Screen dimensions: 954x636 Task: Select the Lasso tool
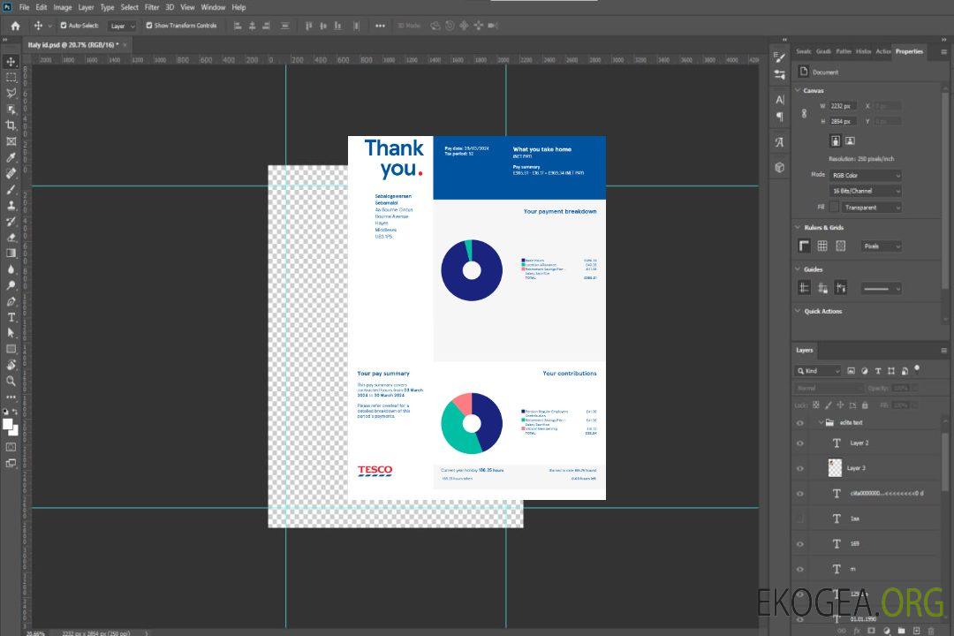click(x=11, y=93)
